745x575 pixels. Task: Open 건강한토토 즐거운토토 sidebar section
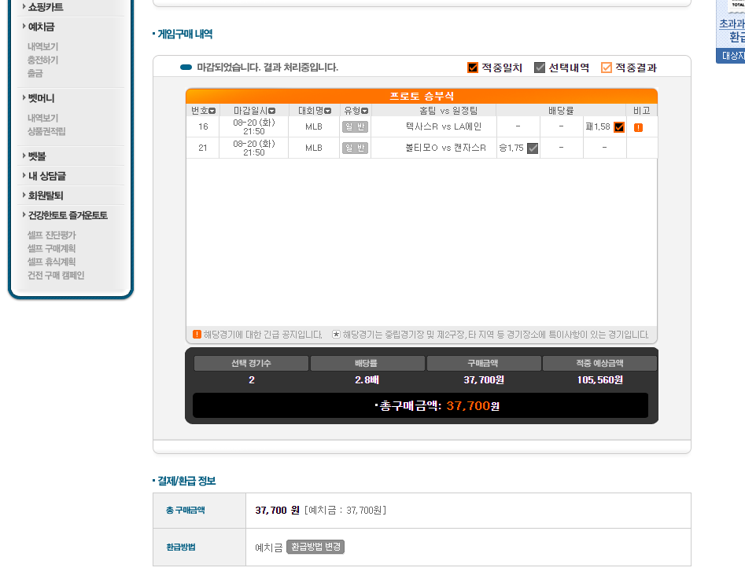pos(68,215)
